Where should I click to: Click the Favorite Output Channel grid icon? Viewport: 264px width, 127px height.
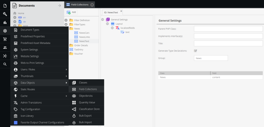point(16,123)
